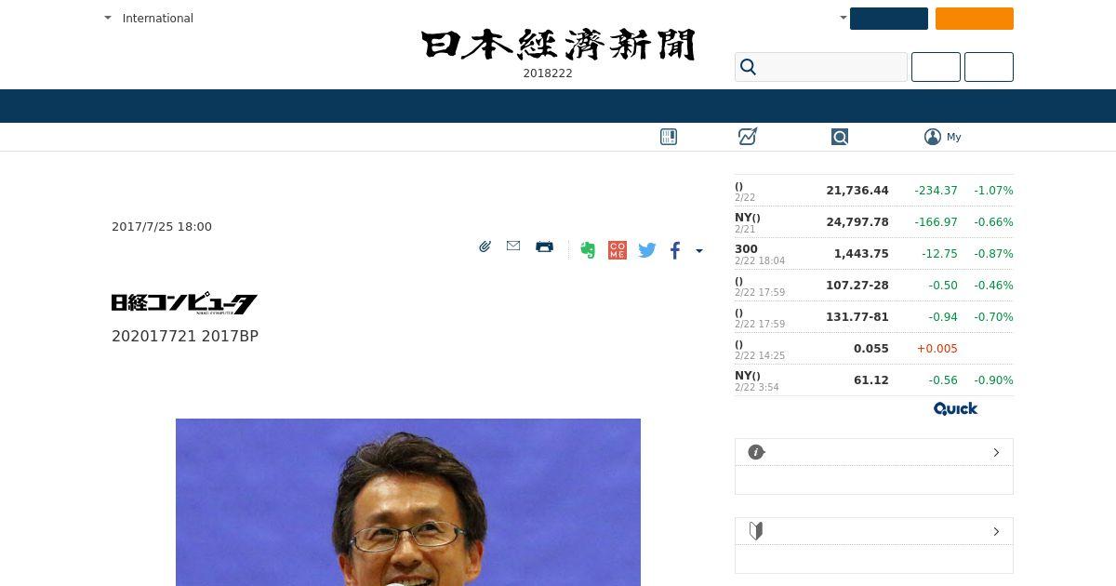
Task: Click the Nikkei newspaper logo
Action: 558,45
